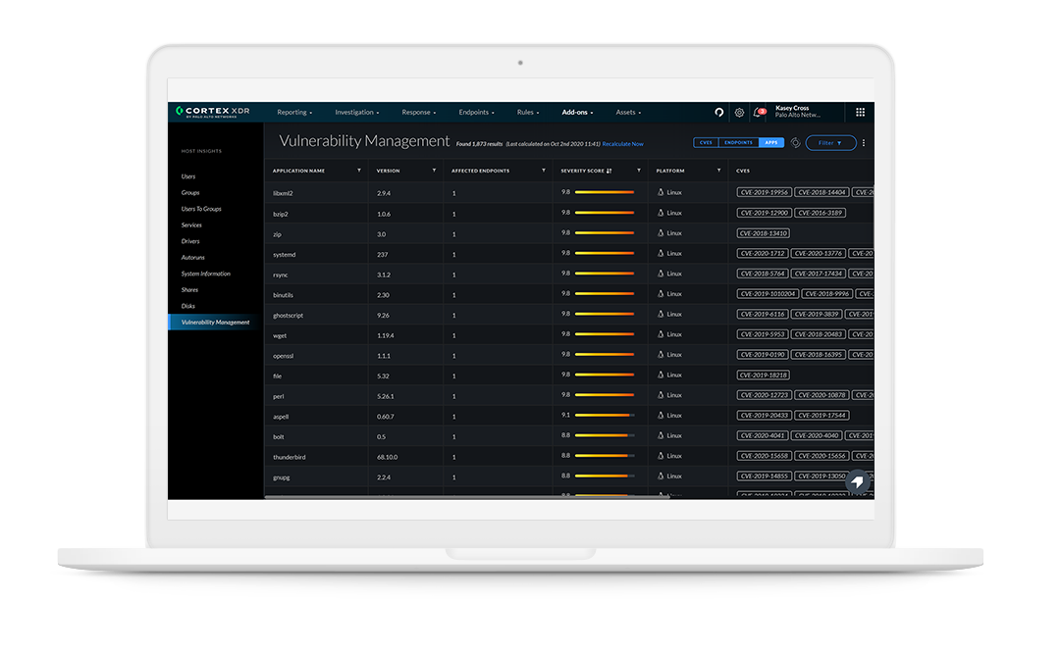Screen dimensions: 1061x651
Task: Expand the Investigation menu
Action: point(356,112)
